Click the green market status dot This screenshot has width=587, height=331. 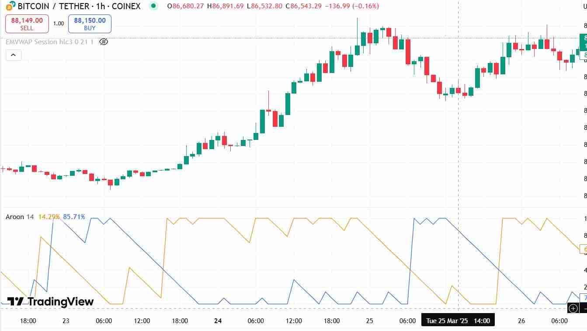click(x=153, y=6)
